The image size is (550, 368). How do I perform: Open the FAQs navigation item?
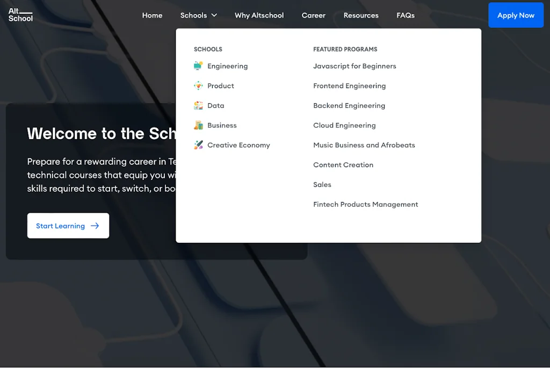pyautogui.click(x=406, y=15)
